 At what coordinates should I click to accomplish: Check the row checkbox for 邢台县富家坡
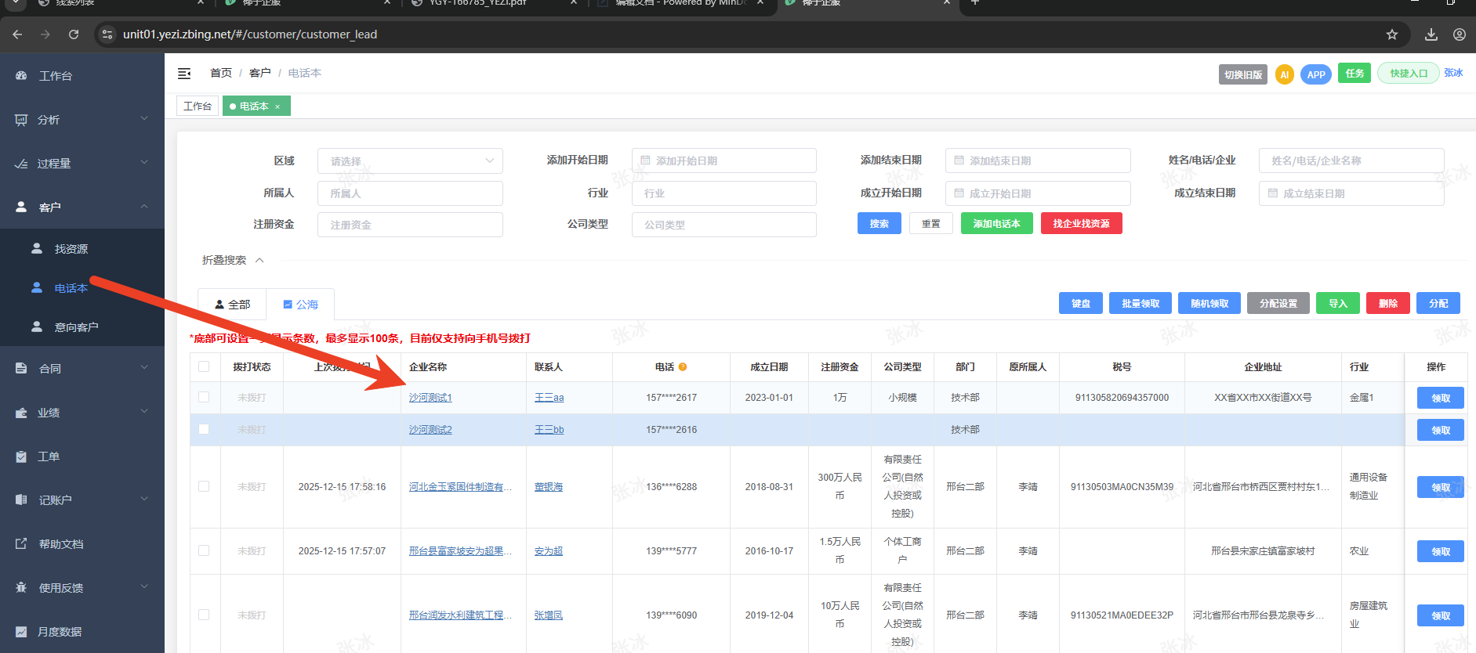pos(204,550)
